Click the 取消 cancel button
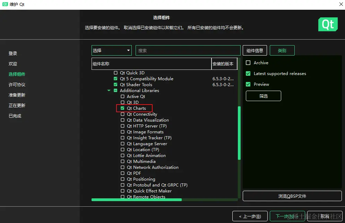This screenshot has width=345, height=223. pyautogui.click(x=325, y=216)
